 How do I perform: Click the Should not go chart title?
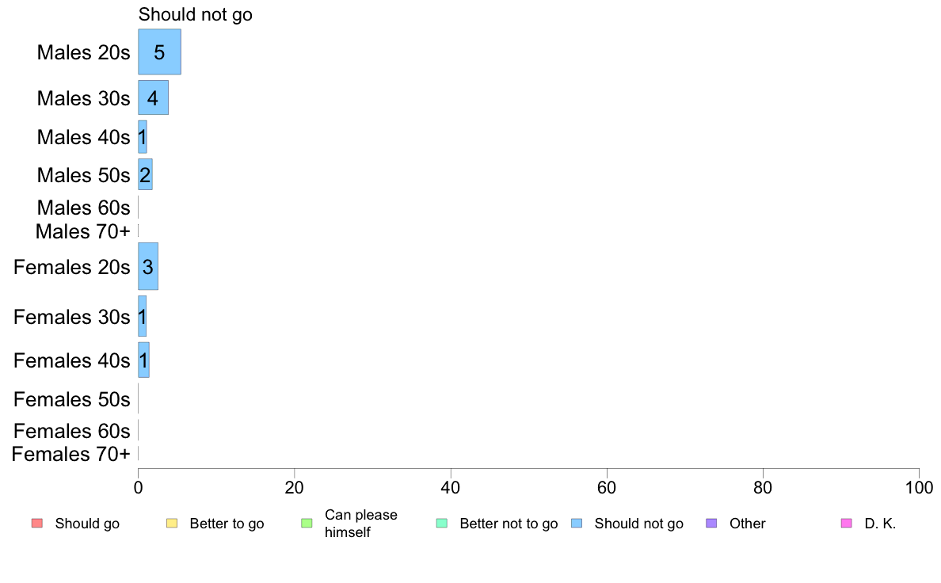click(196, 14)
